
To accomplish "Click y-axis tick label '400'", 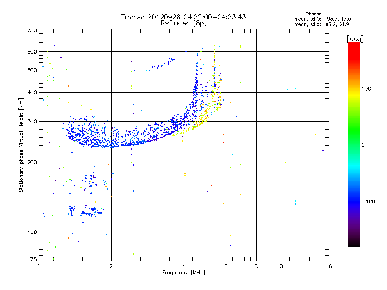I will coord(32,92).
